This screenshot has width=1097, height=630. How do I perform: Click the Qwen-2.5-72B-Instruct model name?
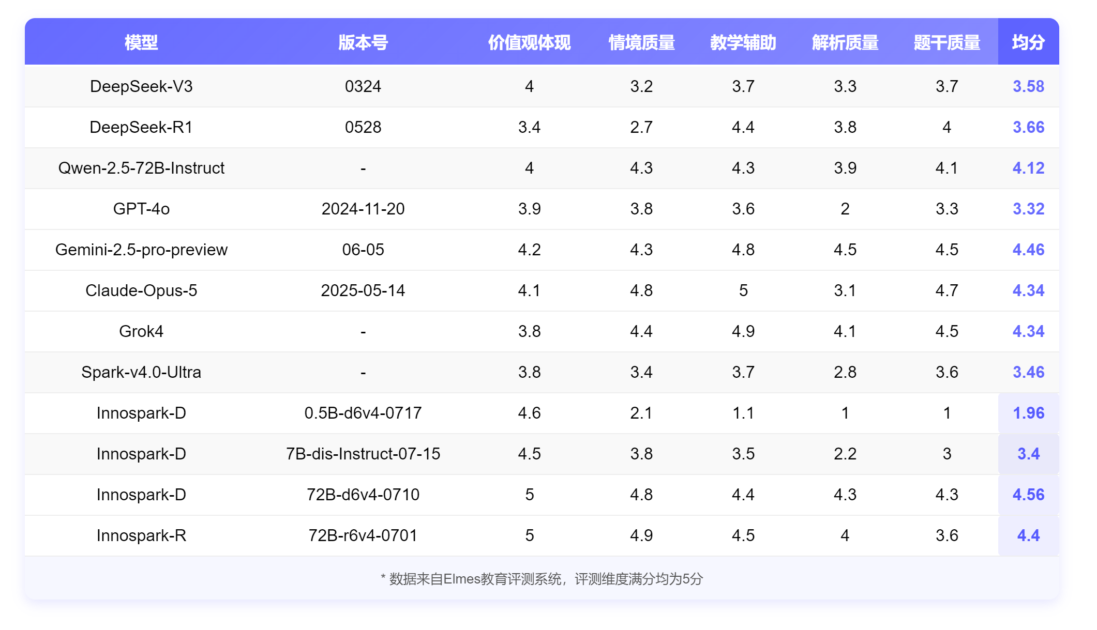141,168
